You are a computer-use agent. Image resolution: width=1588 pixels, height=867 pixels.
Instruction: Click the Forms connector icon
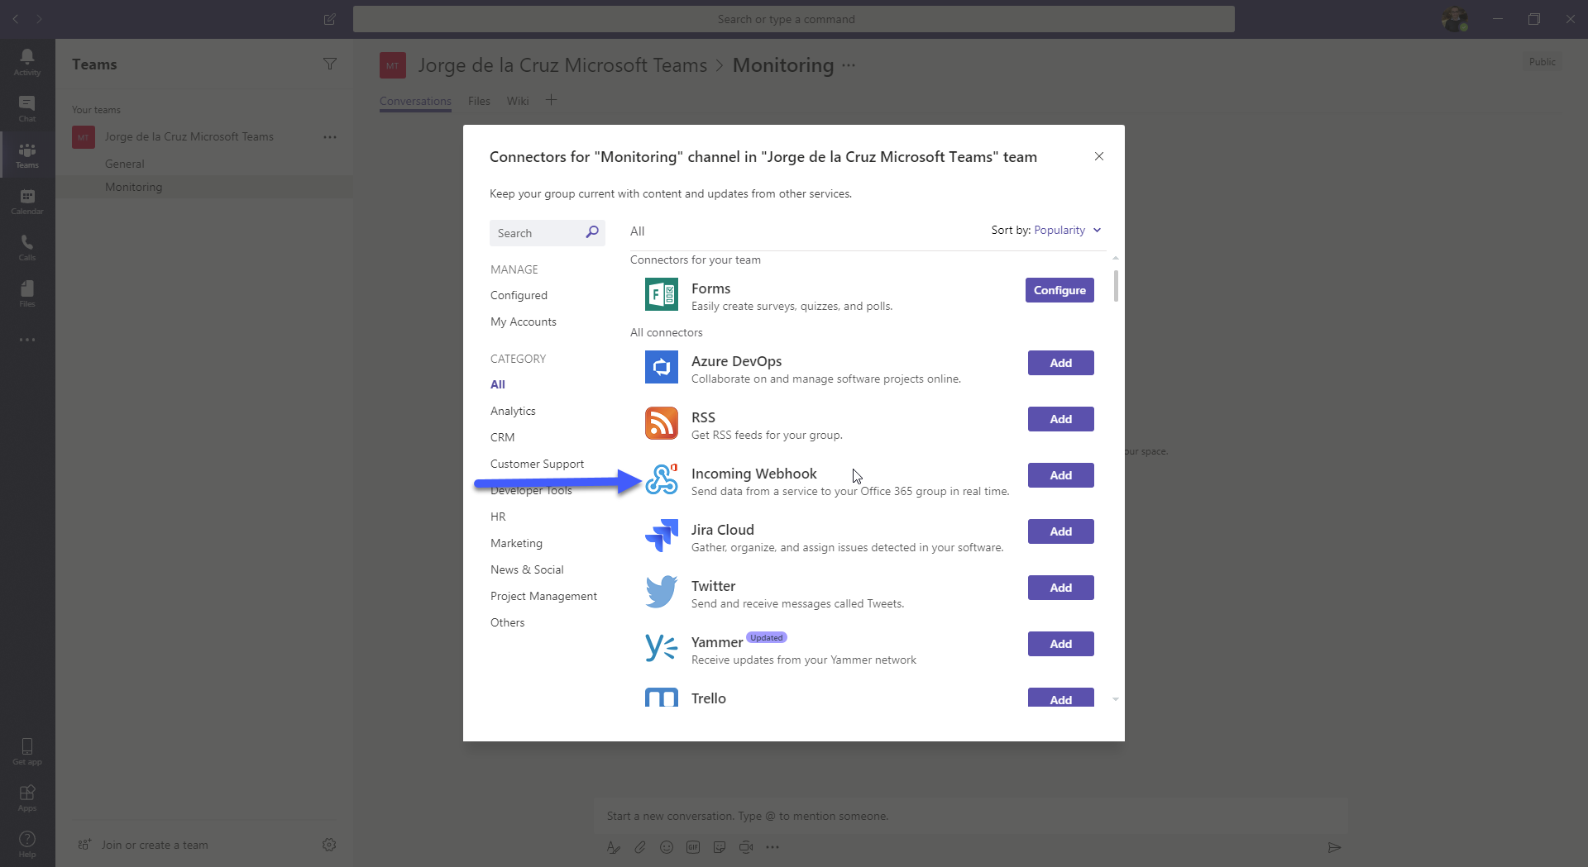662,294
